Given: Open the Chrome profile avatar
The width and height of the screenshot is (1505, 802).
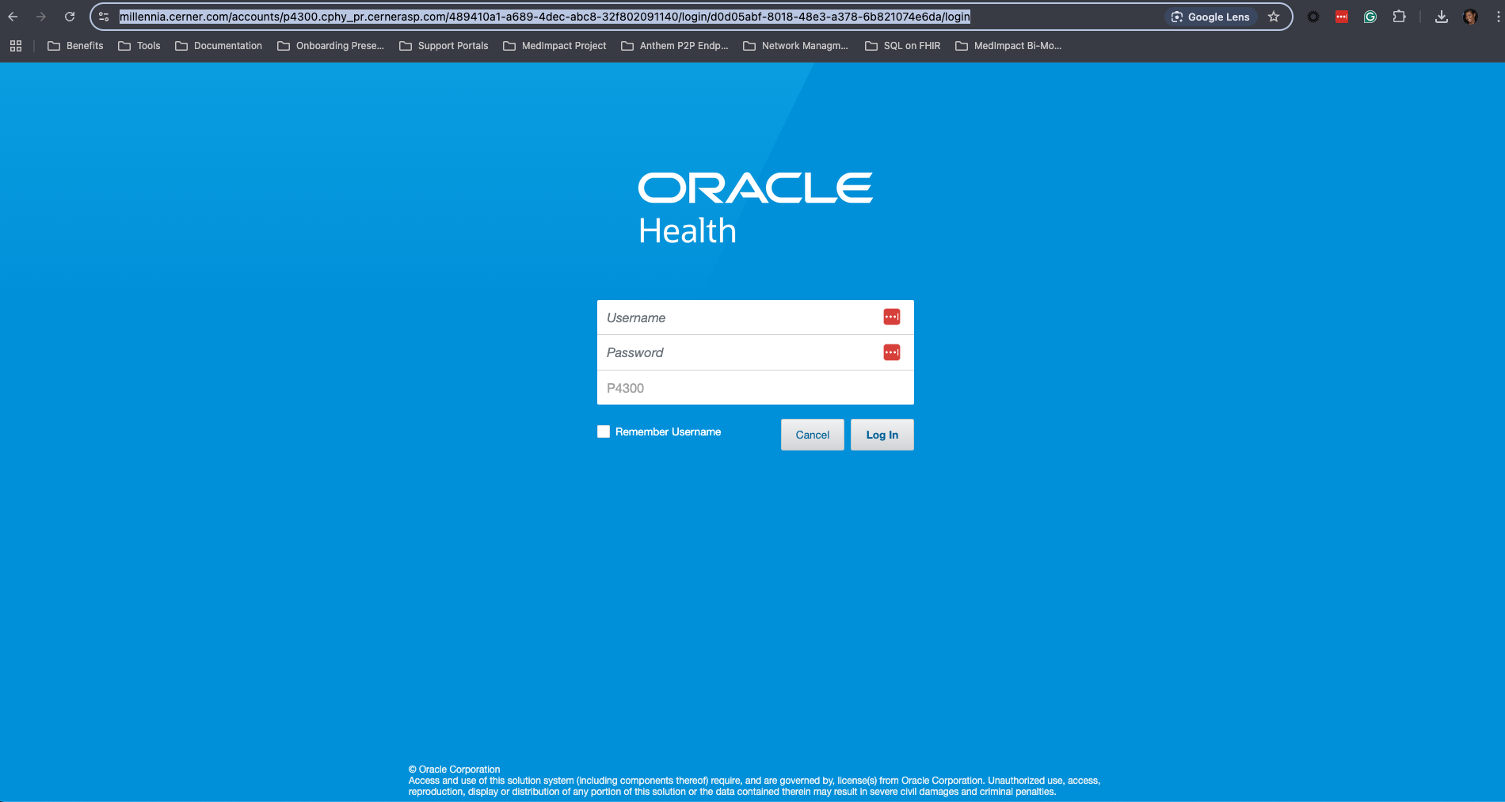Looking at the screenshot, I should [x=1470, y=17].
